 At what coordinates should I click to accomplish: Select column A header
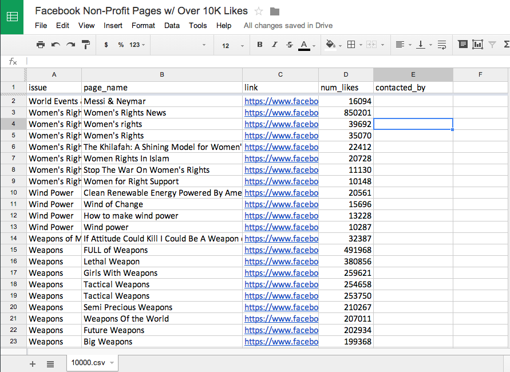54,74
